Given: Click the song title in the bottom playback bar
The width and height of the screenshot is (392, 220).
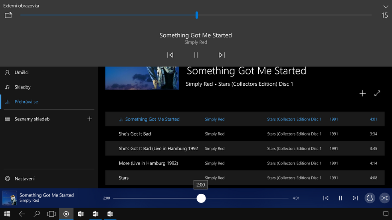Looking at the screenshot, I should pos(46,195).
